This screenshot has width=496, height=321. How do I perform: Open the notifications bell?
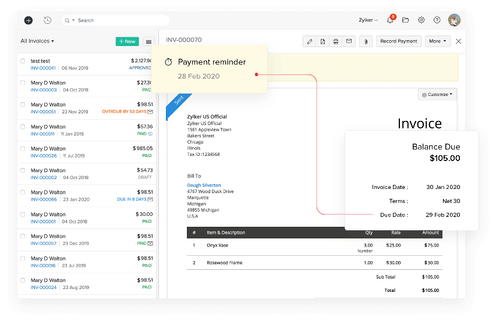click(390, 20)
